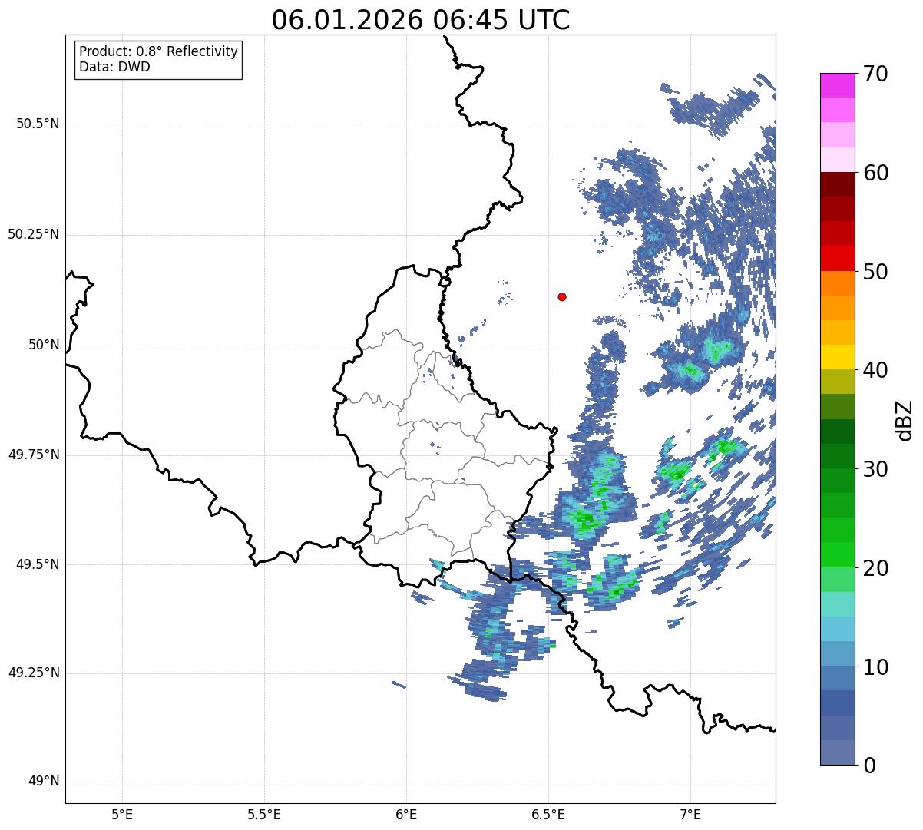Click the colorbar tick label 10

coord(876,667)
